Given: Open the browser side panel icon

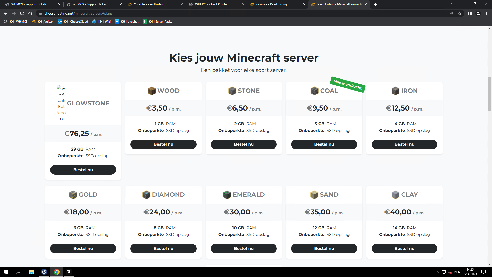Looking at the screenshot, I should (470, 13).
